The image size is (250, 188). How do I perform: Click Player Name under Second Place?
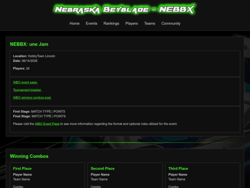click(100, 175)
